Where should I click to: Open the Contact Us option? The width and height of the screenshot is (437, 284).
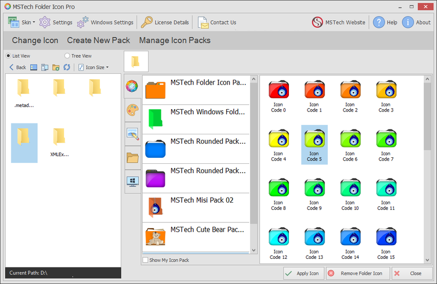pos(217,22)
